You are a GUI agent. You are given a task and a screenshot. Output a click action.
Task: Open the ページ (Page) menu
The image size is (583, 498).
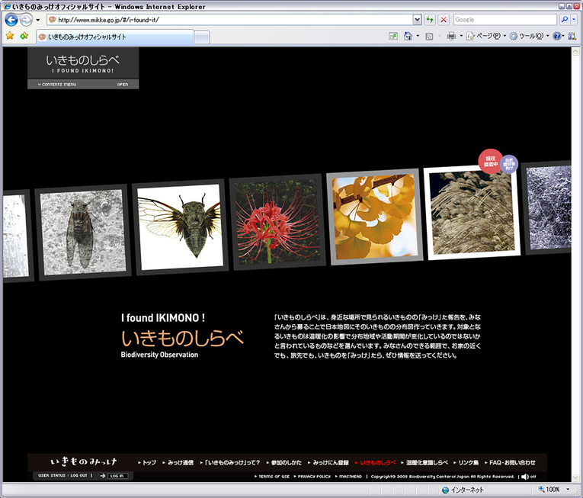tap(488, 36)
